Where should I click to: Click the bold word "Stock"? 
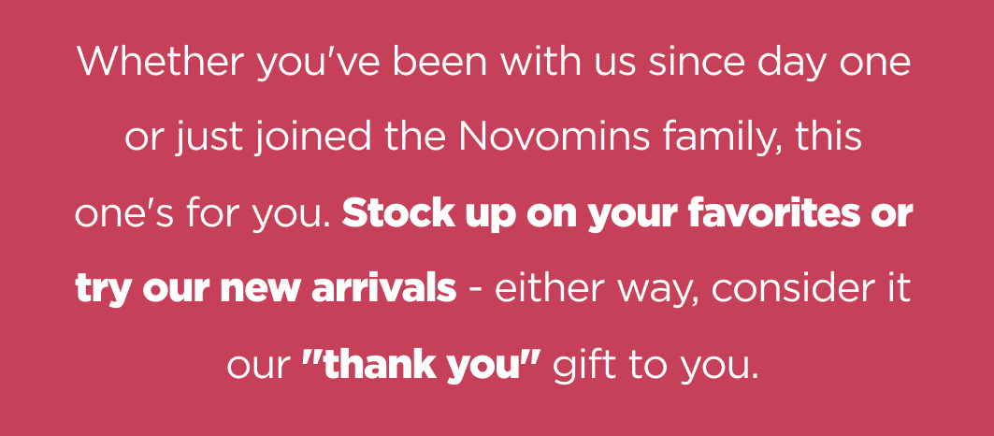point(398,214)
